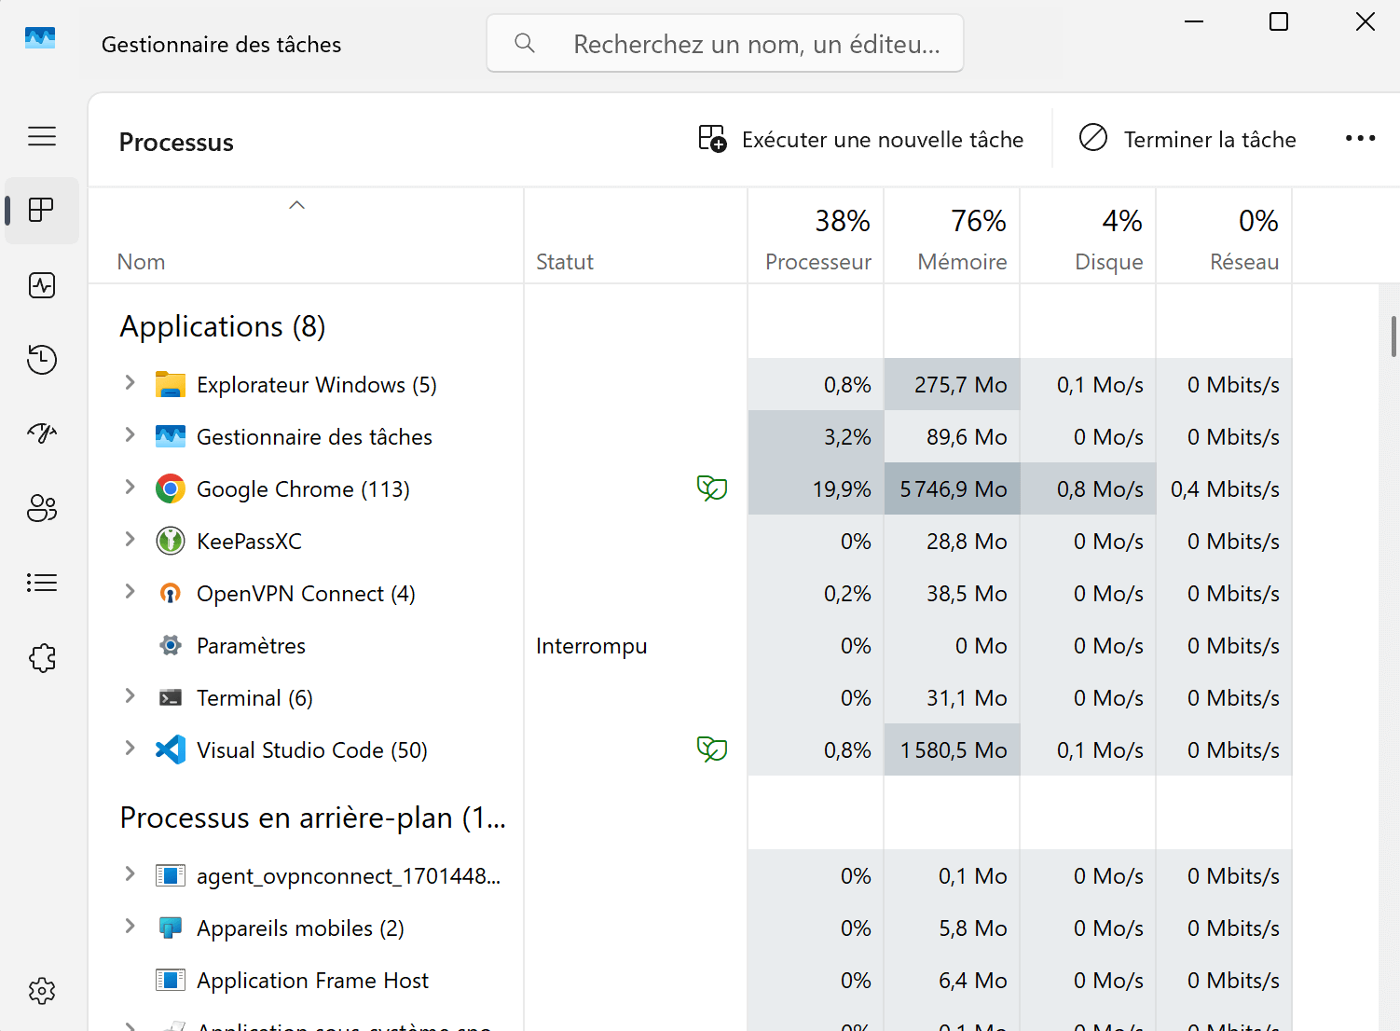Sort by the Disque column header

click(1088, 236)
